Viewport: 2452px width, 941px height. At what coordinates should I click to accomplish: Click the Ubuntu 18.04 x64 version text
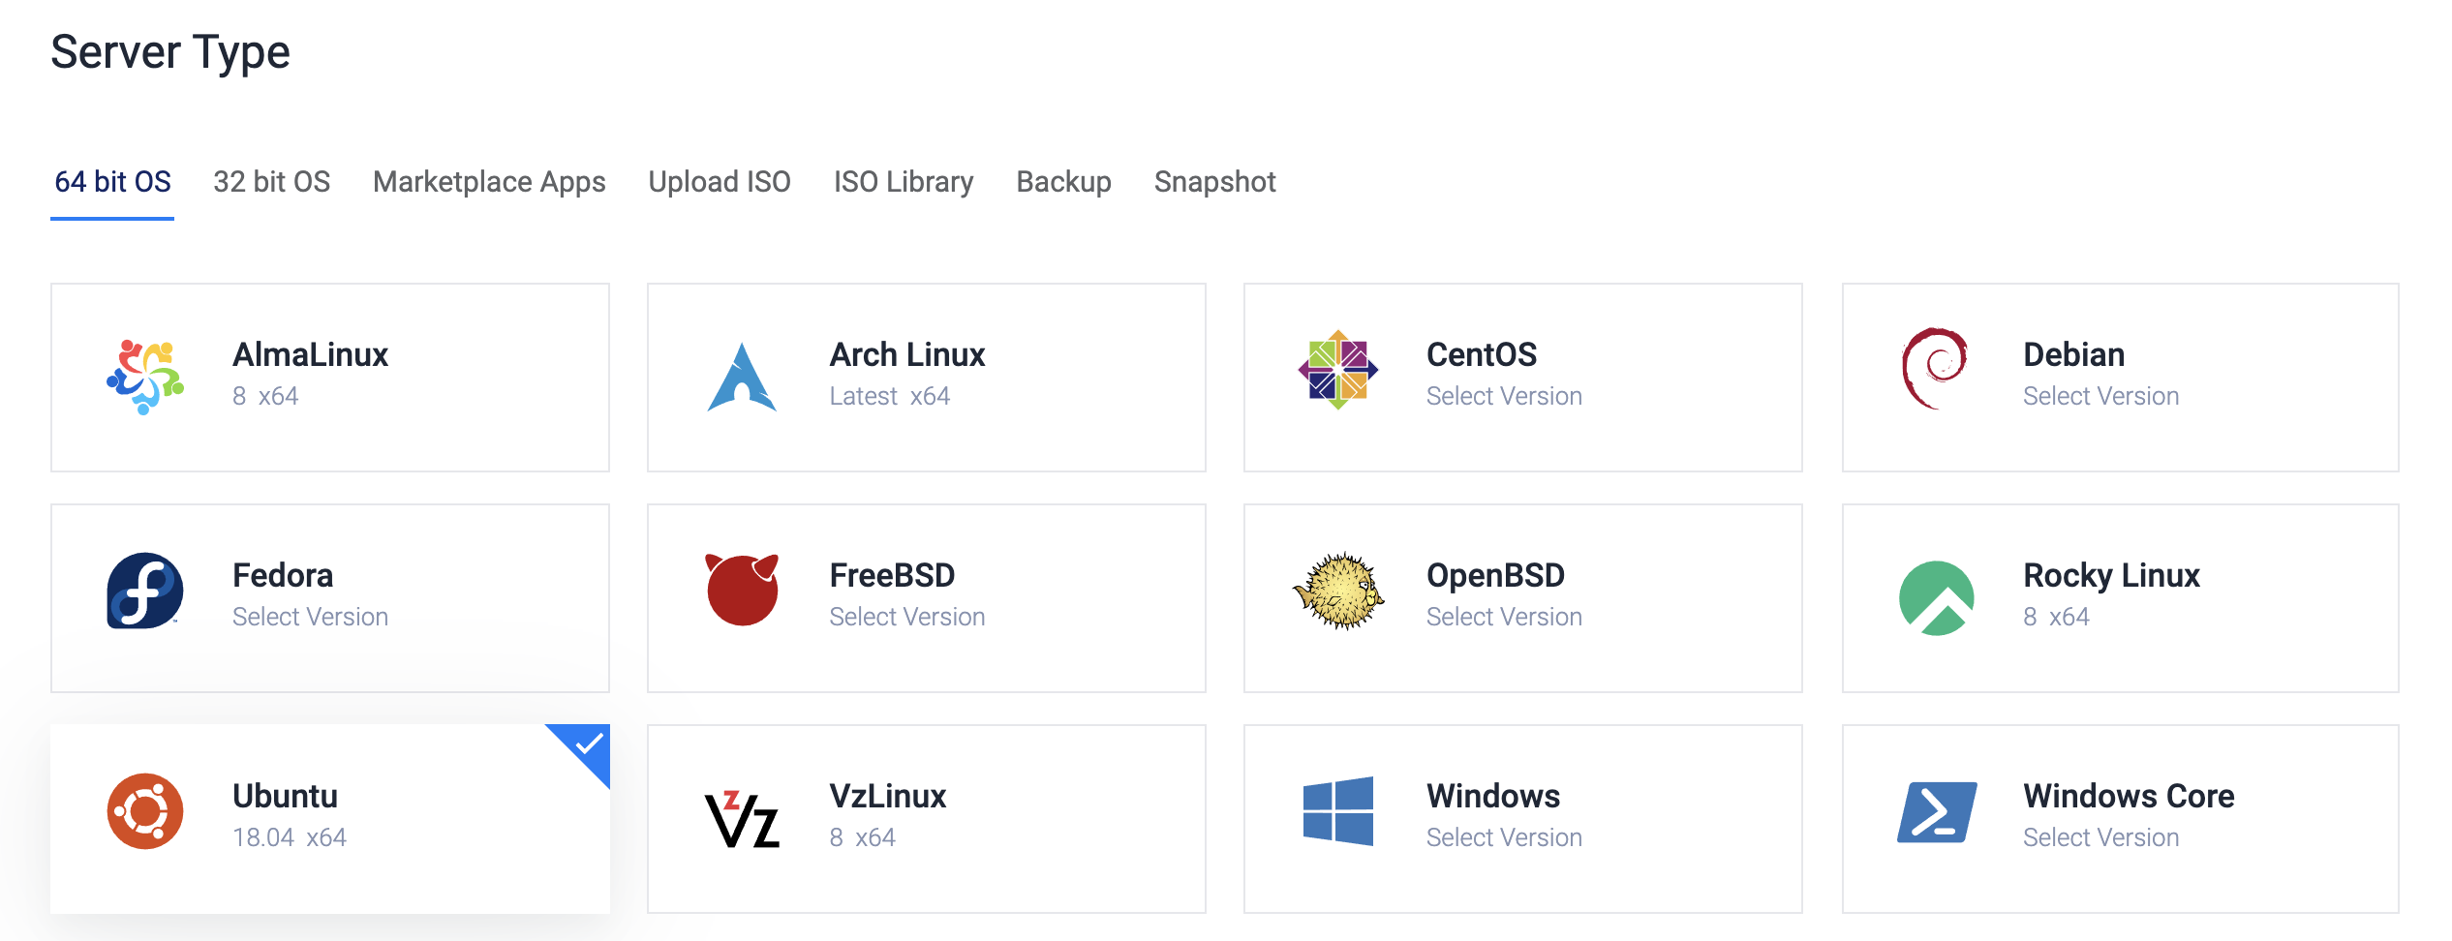click(x=289, y=837)
